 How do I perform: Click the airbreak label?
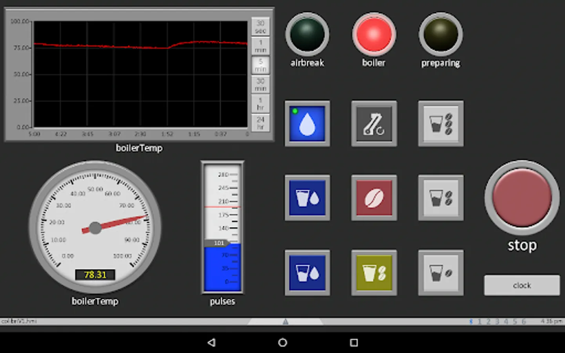(x=307, y=63)
